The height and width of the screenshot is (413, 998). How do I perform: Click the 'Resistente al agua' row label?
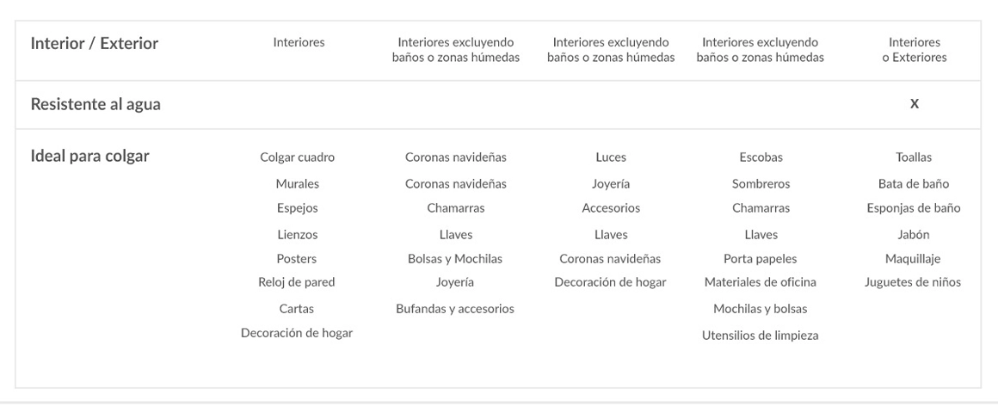95,105
